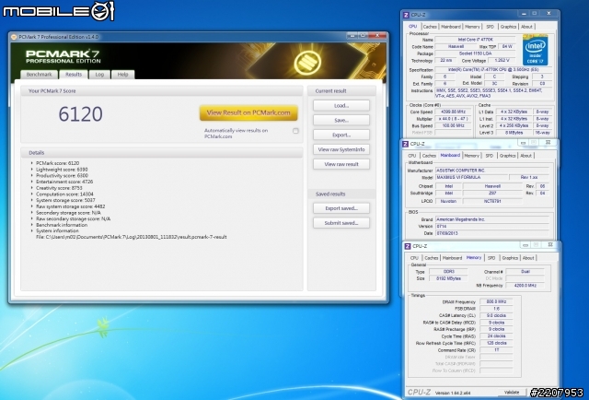Click the Raw system storage score: 4482 row
The width and height of the screenshot is (589, 400).
pos(70,206)
